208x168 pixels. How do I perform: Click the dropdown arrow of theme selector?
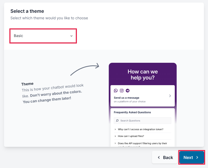coord(71,36)
